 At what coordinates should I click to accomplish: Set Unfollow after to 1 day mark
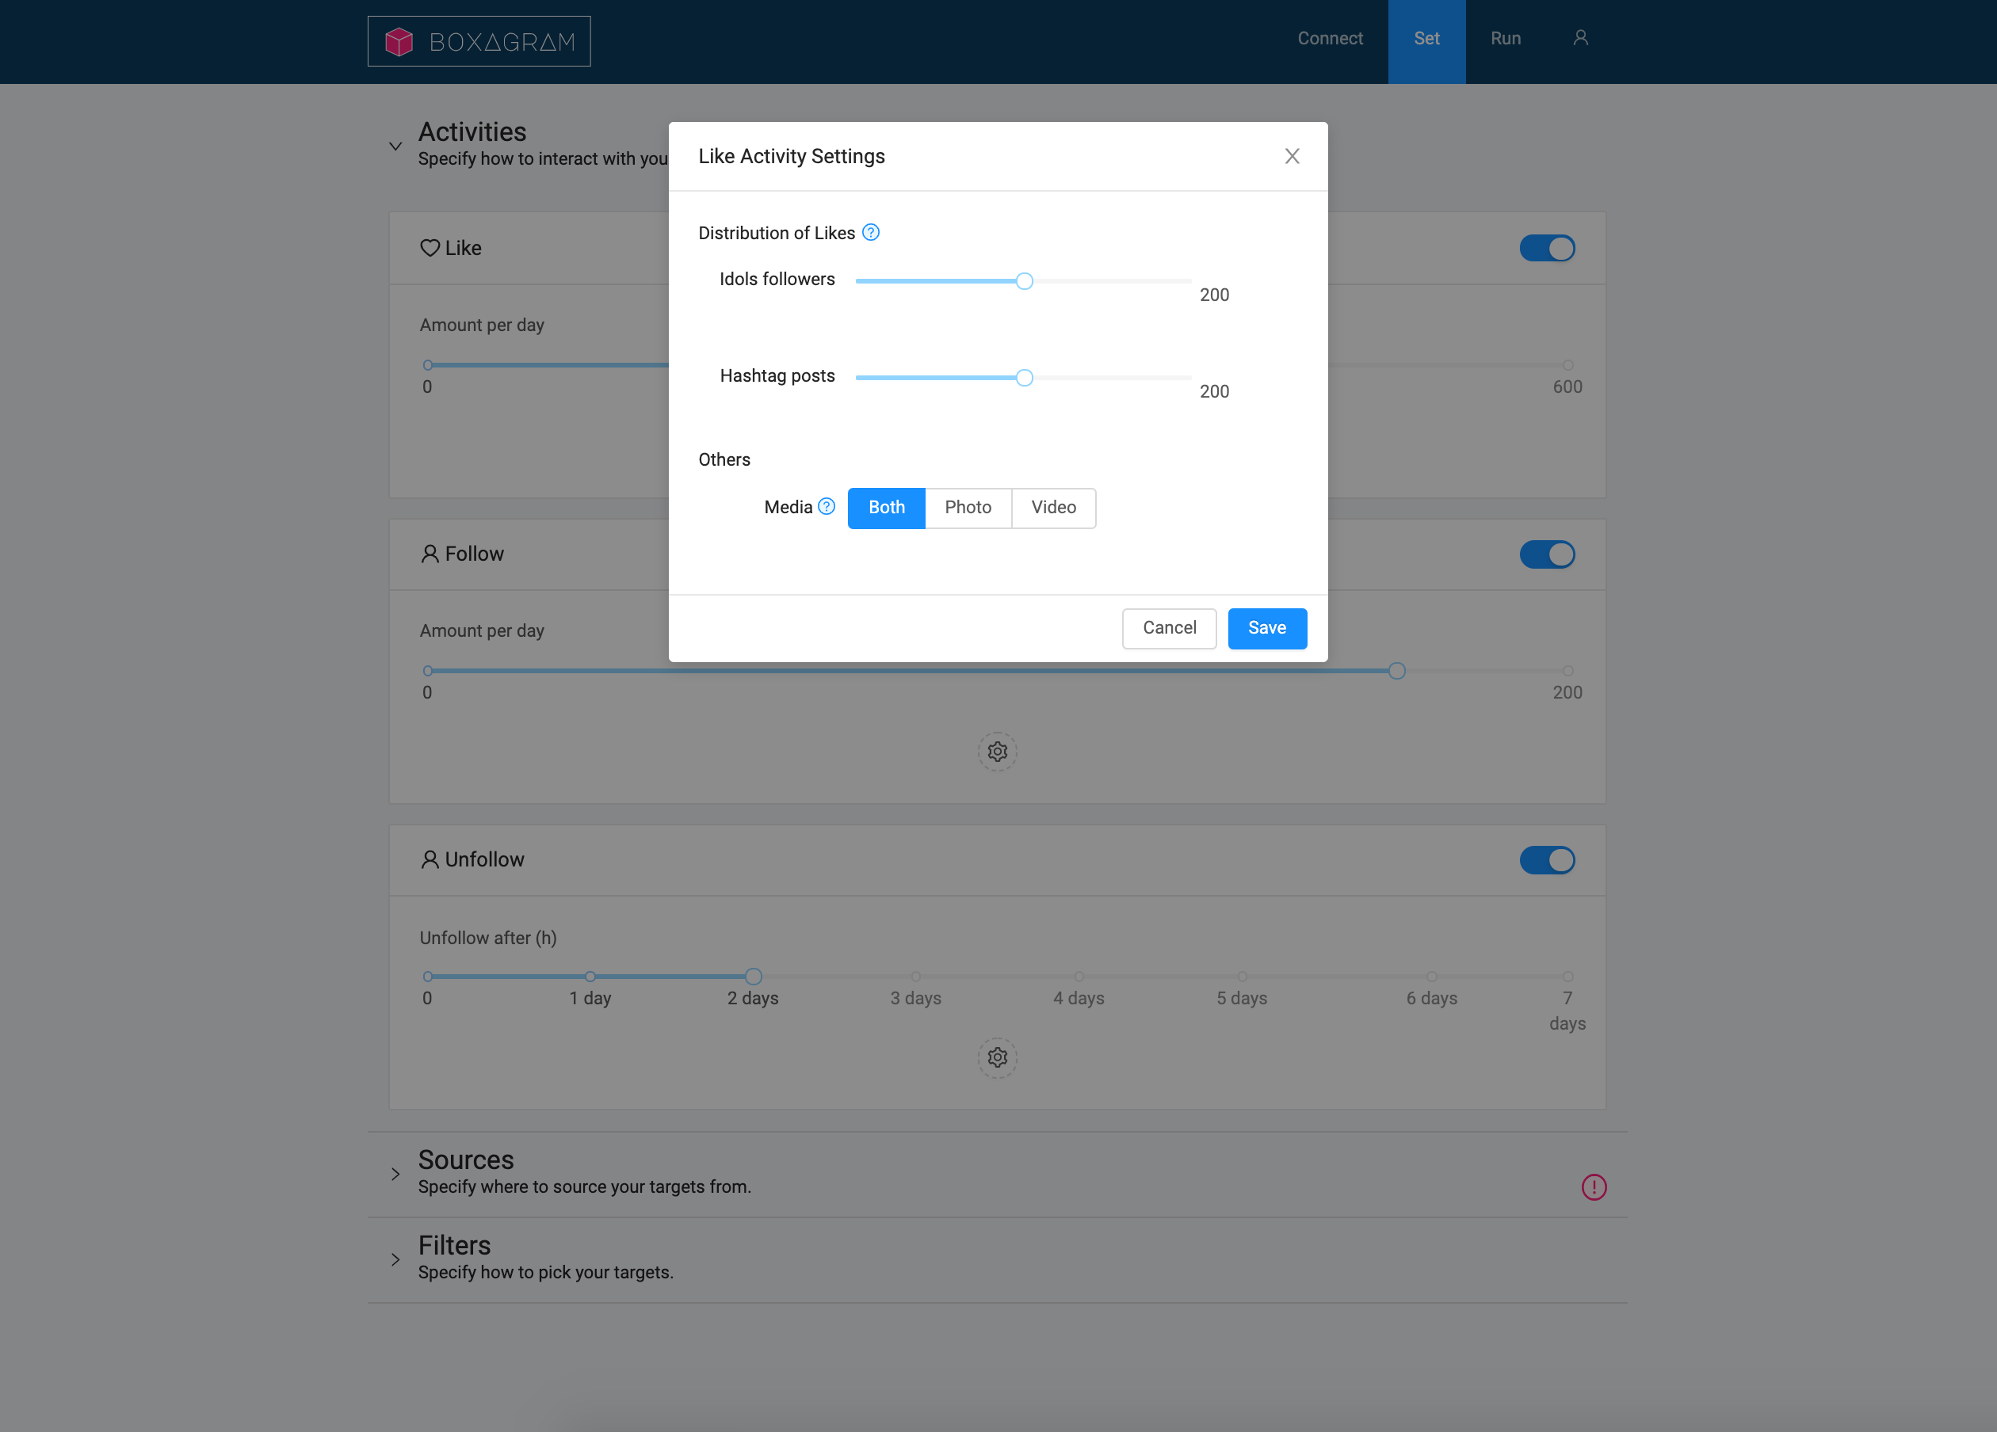click(590, 977)
